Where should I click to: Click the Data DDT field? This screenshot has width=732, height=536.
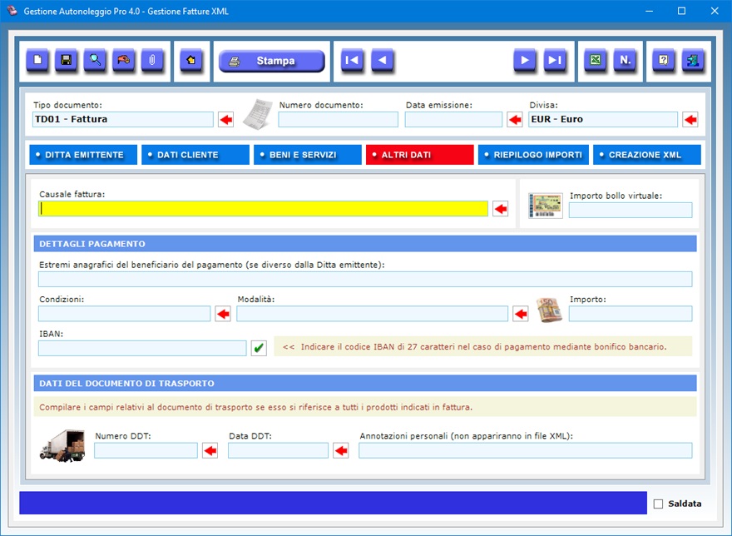pos(278,450)
